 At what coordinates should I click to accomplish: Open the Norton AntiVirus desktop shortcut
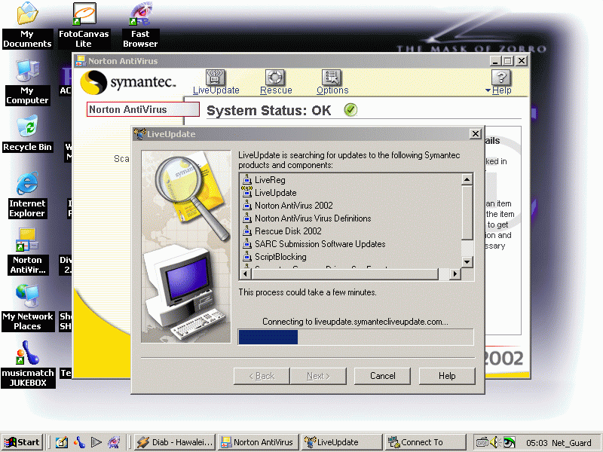tap(27, 252)
